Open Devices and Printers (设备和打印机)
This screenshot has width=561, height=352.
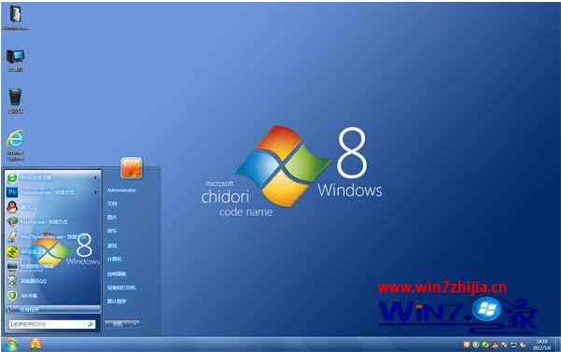click(x=121, y=288)
